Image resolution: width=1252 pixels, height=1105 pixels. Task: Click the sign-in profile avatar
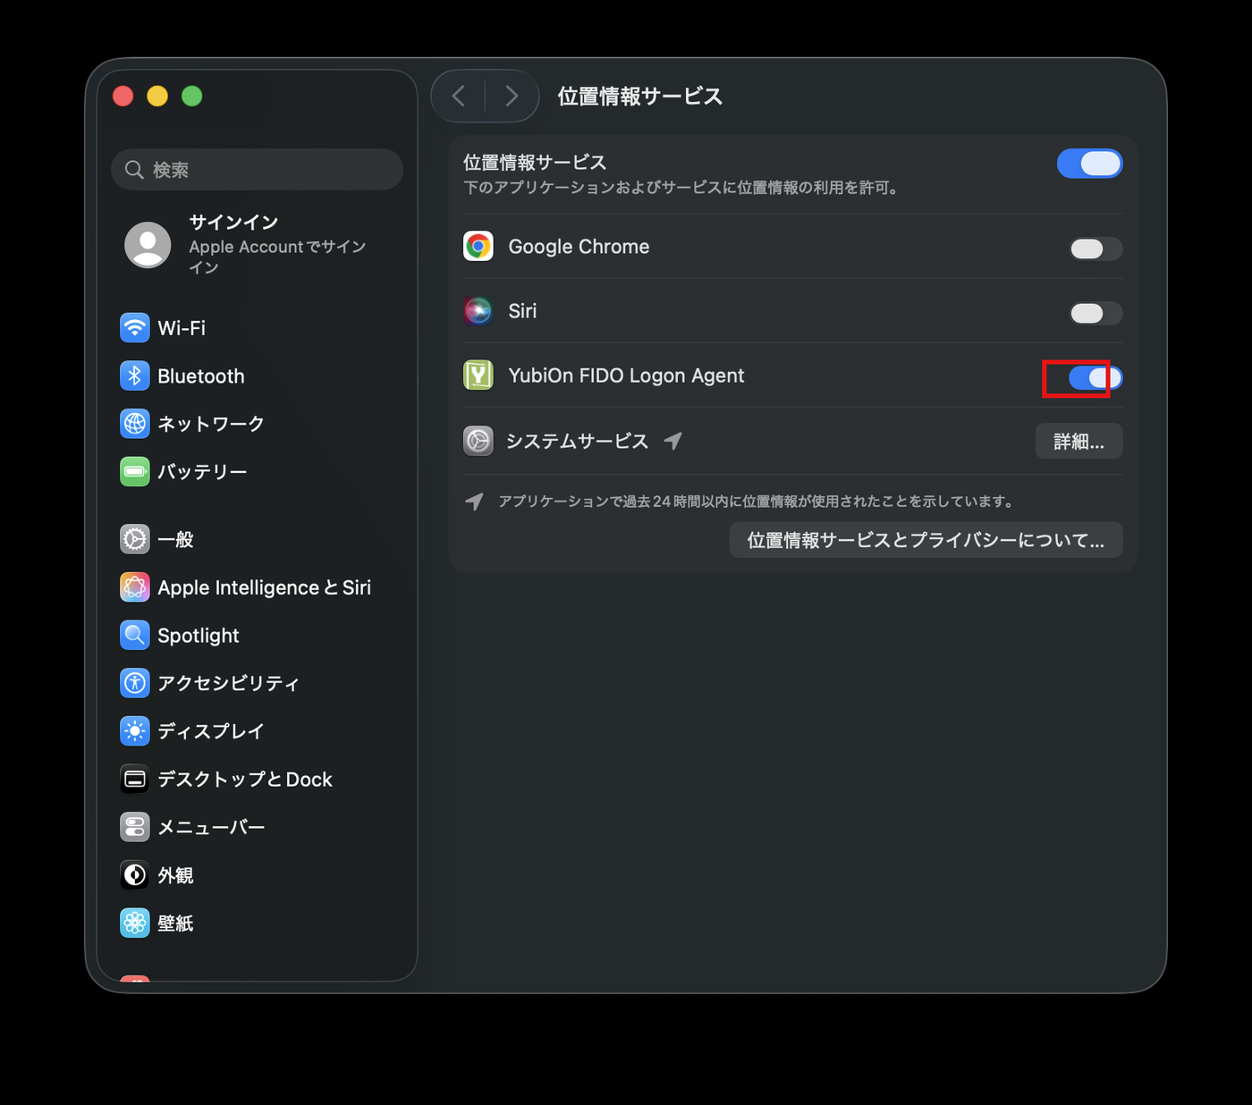coord(148,245)
